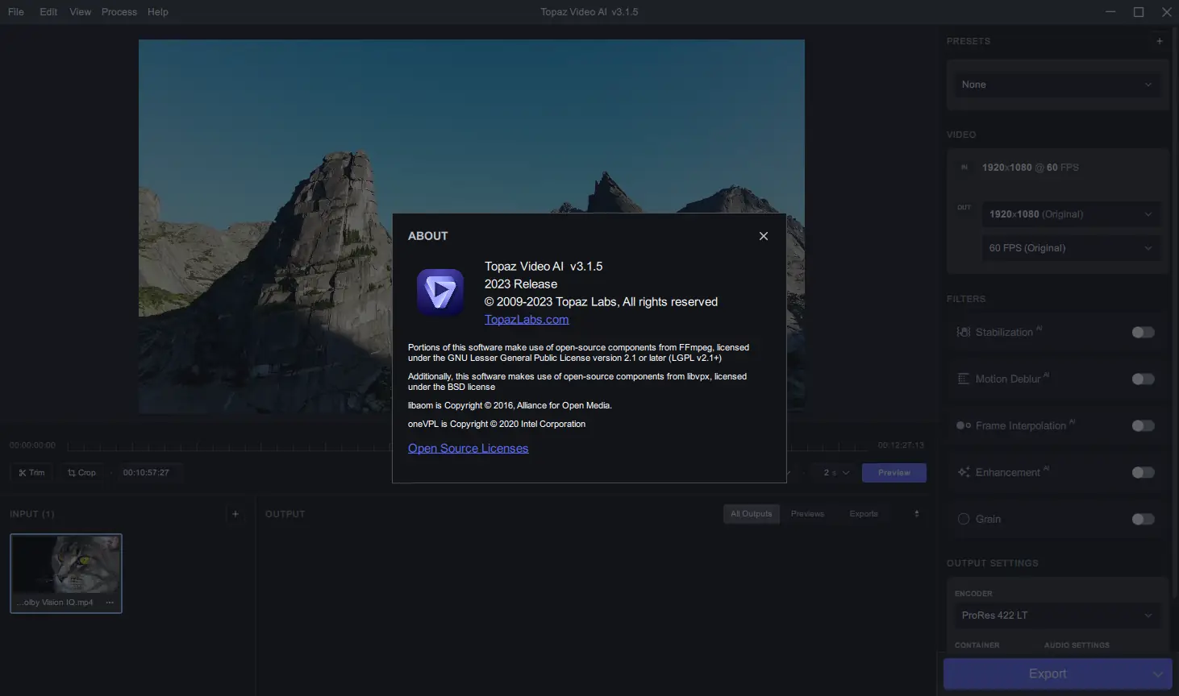This screenshot has height=696, width=1179.
Task: Select the Previews tab
Action: tap(807, 514)
